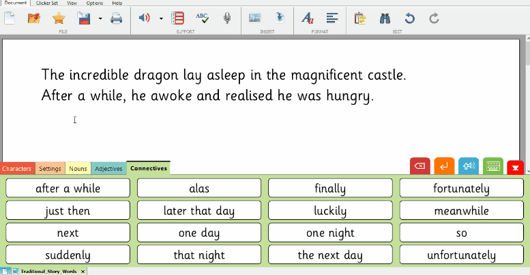
Task: Create a new blank document
Action: click(x=10, y=18)
